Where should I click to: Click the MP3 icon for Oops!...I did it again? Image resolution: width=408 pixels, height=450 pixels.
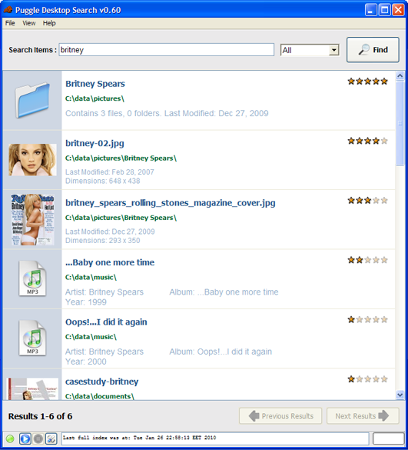32,338
